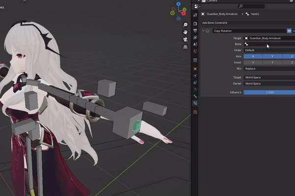Snap view to blue Z axis gizmo
Viewport: 295px width, 196px height.
[x=178, y=4]
